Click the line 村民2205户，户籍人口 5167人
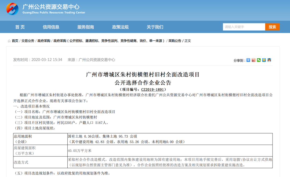 83,123
